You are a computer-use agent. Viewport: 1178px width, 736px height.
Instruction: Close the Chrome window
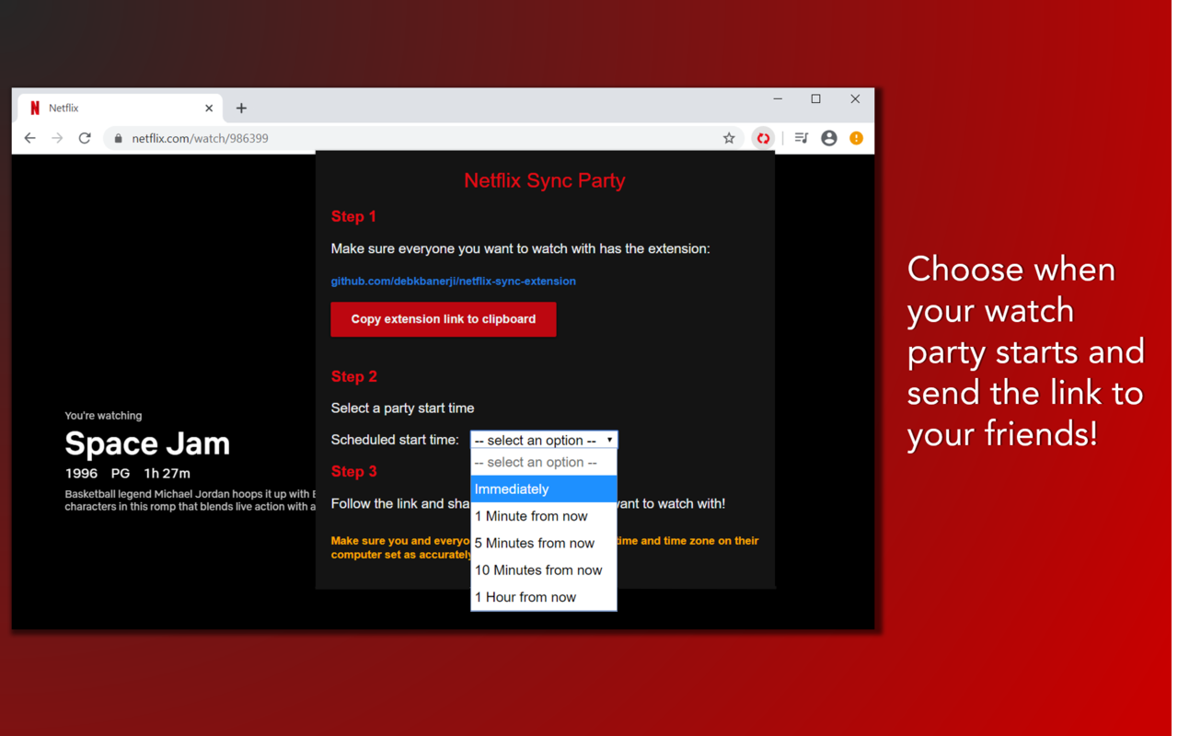[855, 98]
